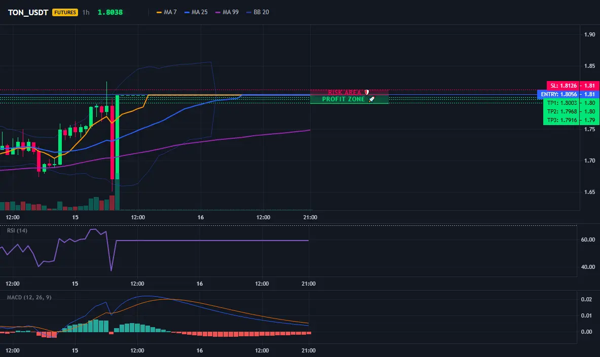Screen dimensions: 600x357
Task: Click the shield icon beside RISK AREA
Action: tap(366, 92)
